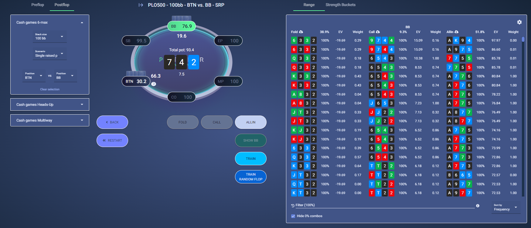Expand the Cash games Heads-Up section
Viewport: 531px width, 228px height.
click(50, 105)
